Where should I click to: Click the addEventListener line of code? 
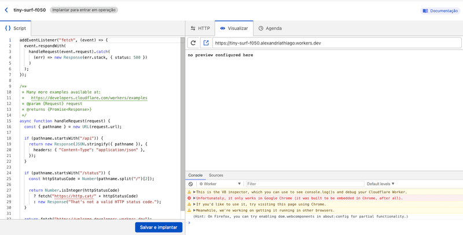click(64, 40)
